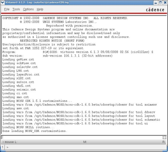Open the Options menu
This screenshot has height=152, width=168.
pyautogui.click(x=28, y=9)
